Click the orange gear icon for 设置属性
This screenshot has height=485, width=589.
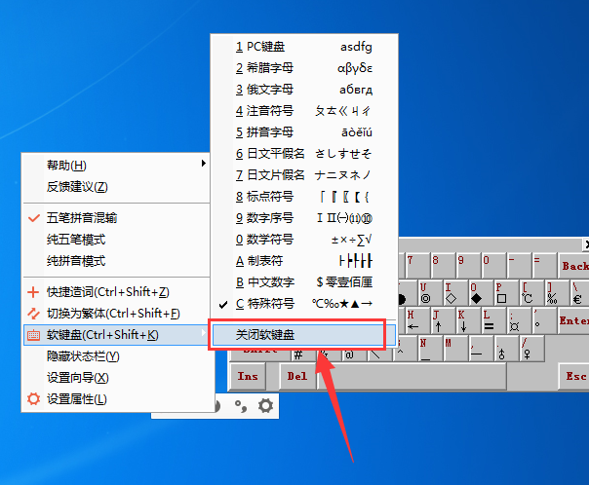point(33,398)
